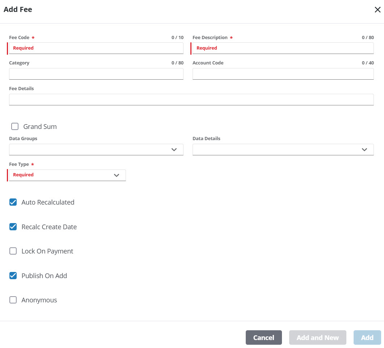
Task: Check the Lock On Payment box
Action: [13, 251]
